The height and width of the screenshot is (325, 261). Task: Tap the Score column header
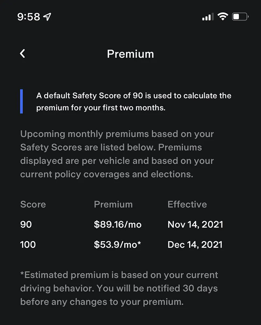[x=33, y=205]
